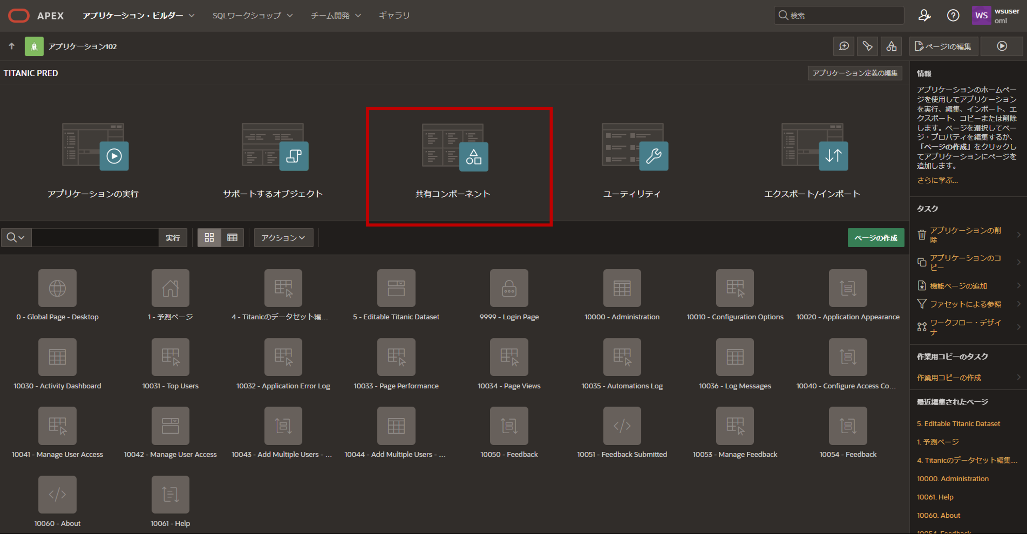The image size is (1027, 534).
Task: Click the run page play button in toolbar
Action: [1001, 46]
